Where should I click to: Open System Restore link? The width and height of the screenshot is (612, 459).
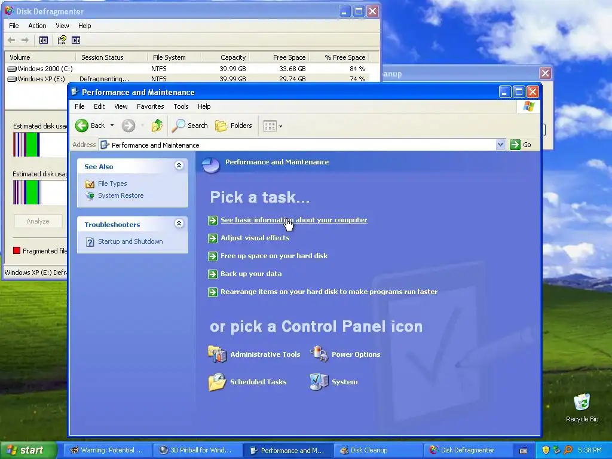pyautogui.click(x=121, y=195)
